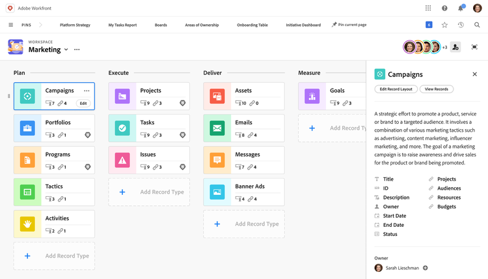Click the Edit Record Layout button
Viewport: 488px width, 279px height.
(x=396, y=89)
